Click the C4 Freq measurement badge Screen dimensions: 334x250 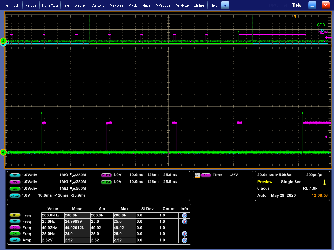click(x=15, y=234)
